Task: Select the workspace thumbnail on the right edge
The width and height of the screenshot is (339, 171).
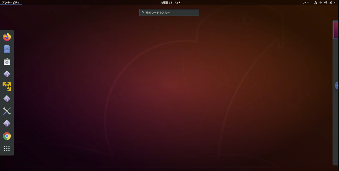Action: click(336, 30)
